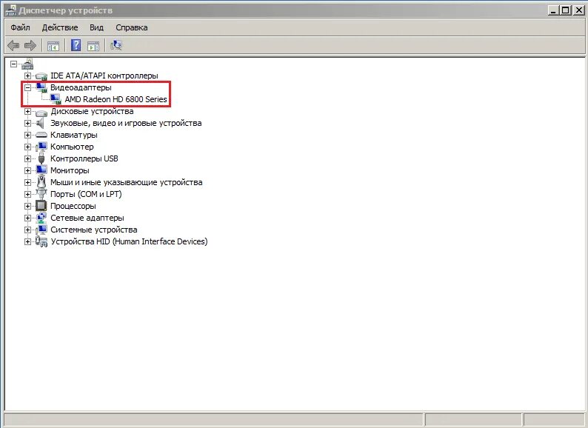The height and width of the screenshot is (428, 588).
Task: Select the Дисковые устройства label
Action: click(93, 111)
